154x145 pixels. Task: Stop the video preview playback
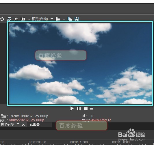coord(86,109)
